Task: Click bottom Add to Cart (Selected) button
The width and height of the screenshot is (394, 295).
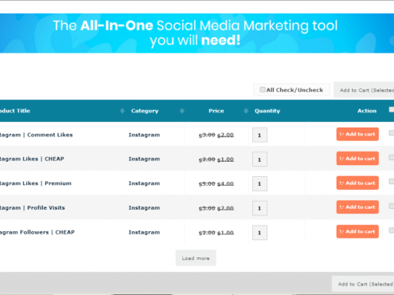Action: (363, 284)
